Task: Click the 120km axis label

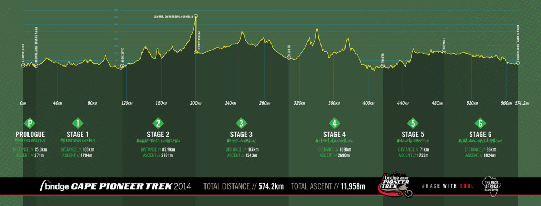Action: (x=127, y=103)
